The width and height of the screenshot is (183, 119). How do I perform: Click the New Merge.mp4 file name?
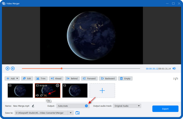(21, 106)
